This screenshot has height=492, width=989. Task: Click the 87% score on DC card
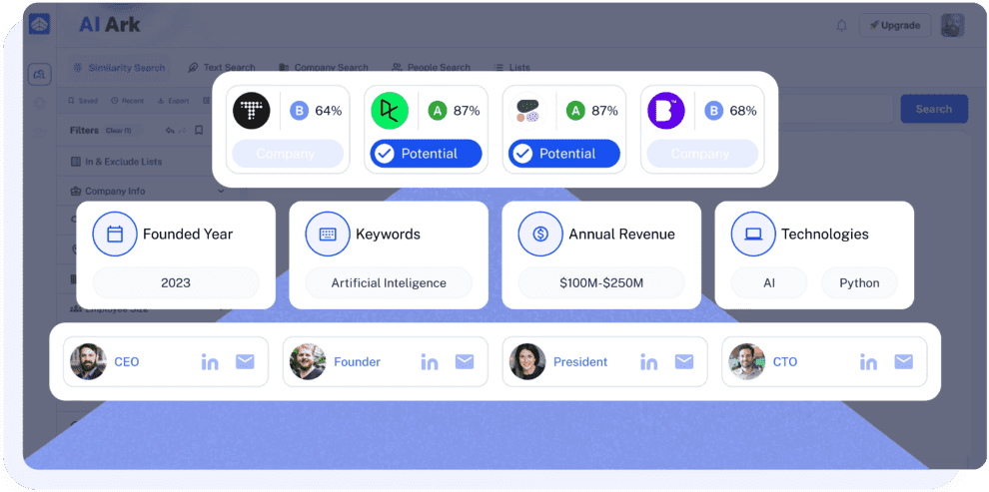coord(467,111)
